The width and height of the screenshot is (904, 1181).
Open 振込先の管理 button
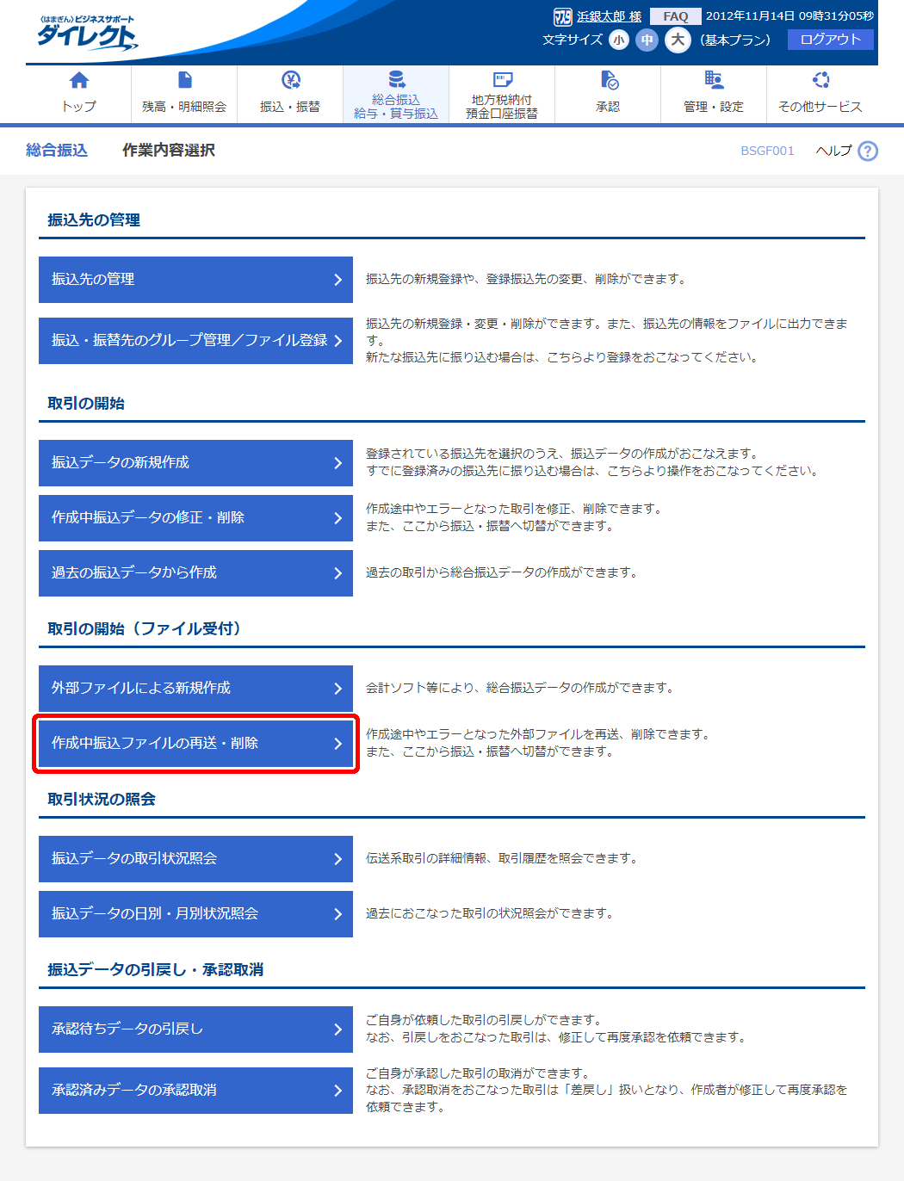[x=195, y=280]
